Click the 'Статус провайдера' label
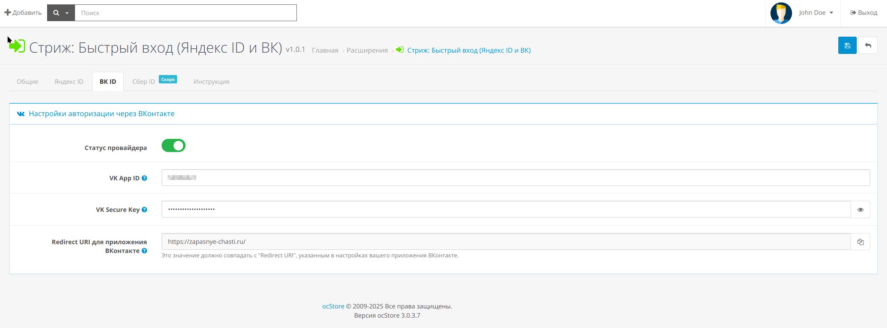Screen dimensions: 887x328 point(116,148)
